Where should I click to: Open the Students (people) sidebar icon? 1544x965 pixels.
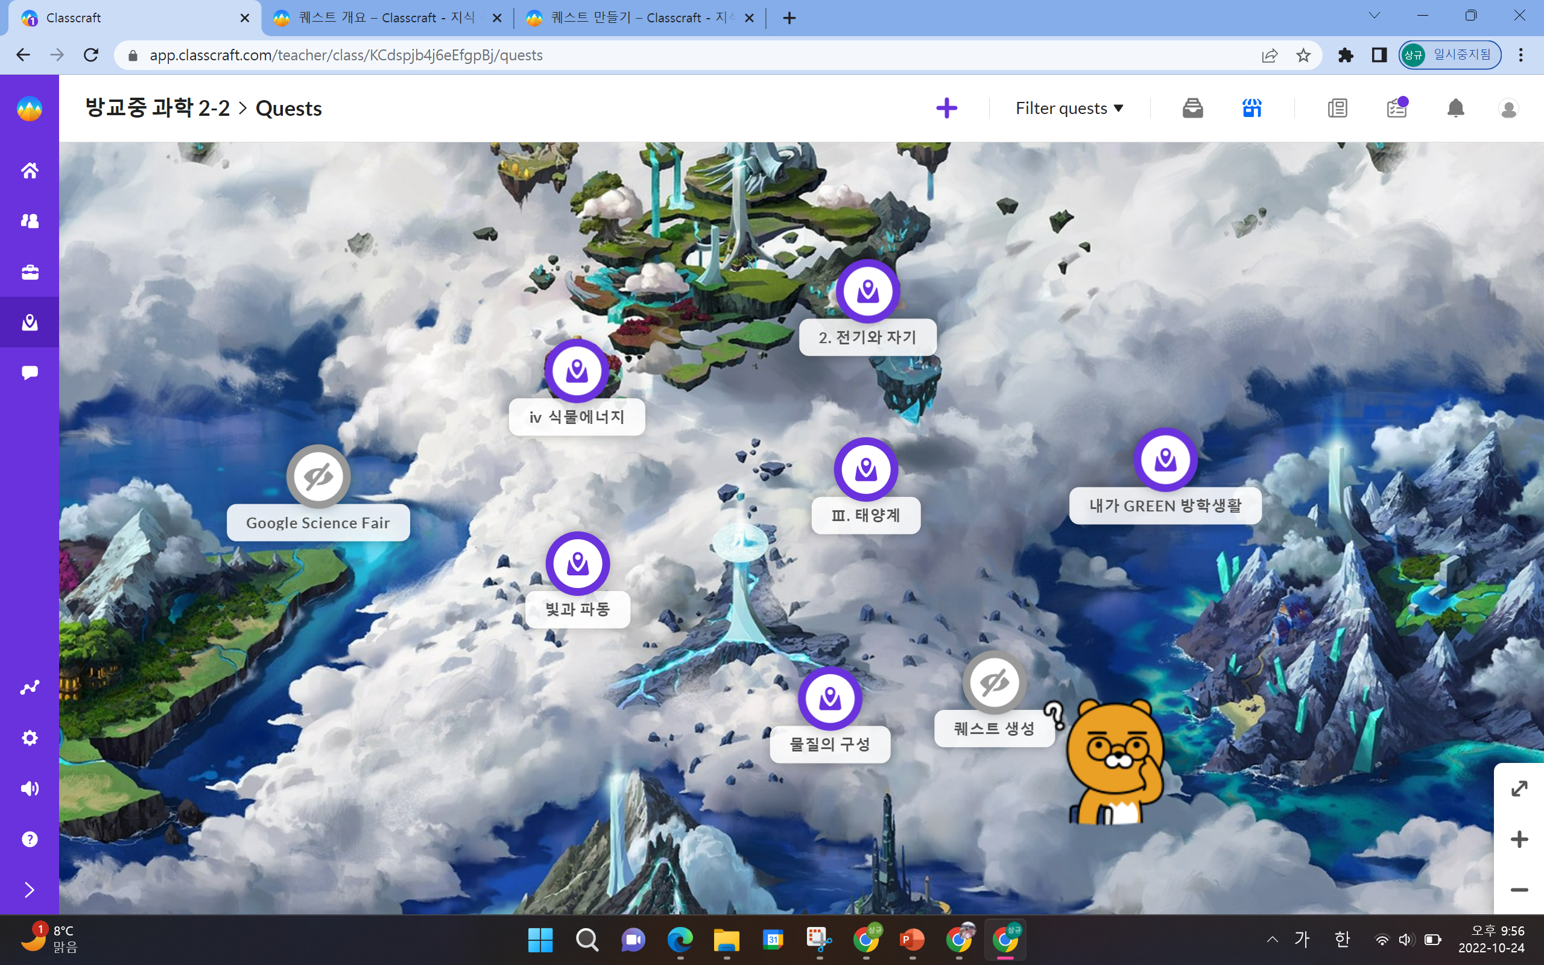(x=30, y=221)
